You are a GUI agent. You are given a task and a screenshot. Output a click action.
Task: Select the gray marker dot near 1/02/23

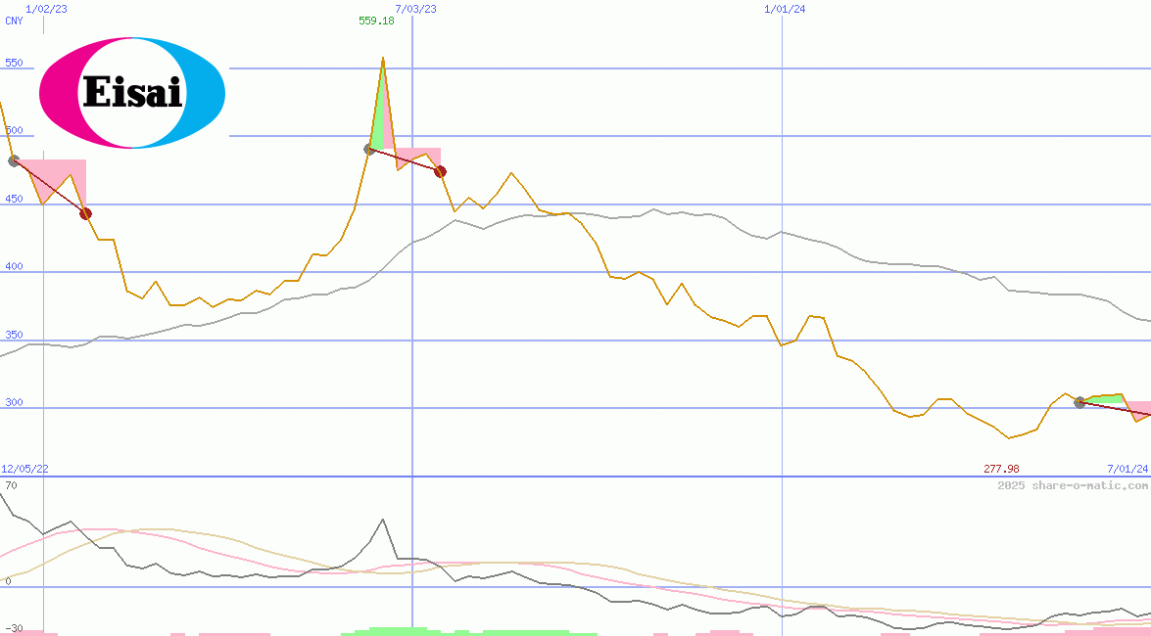click(x=13, y=161)
